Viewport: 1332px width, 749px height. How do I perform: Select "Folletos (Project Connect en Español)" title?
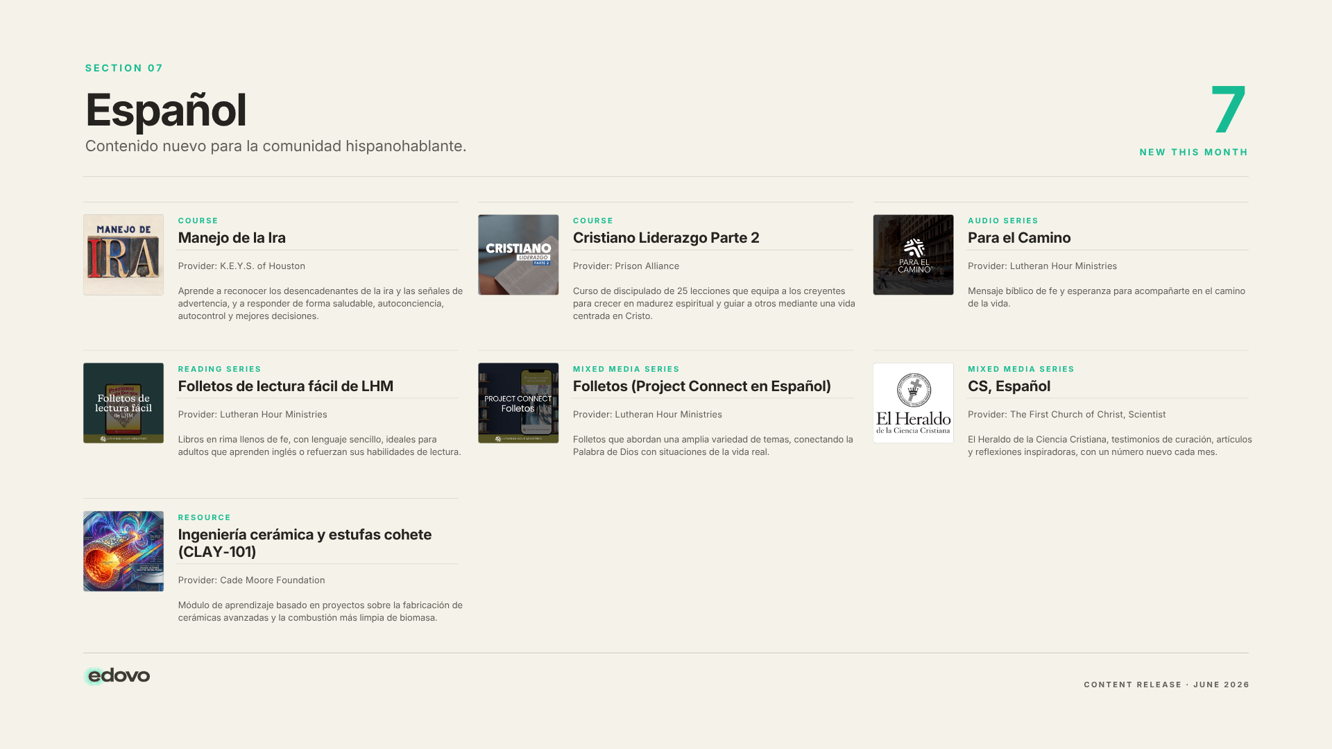pos(702,386)
